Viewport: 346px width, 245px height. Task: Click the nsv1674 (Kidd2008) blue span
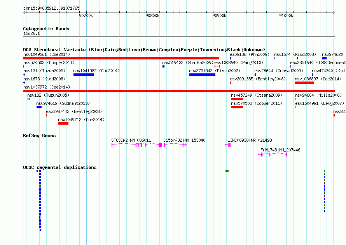[x=286, y=58]
